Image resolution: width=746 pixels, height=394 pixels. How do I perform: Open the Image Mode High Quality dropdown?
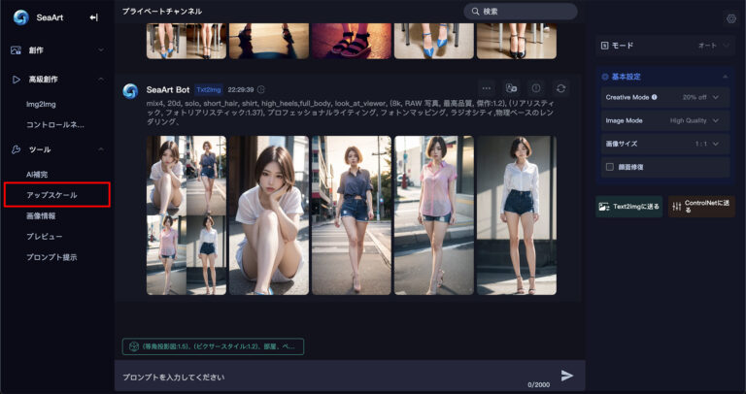pyautogui.click(x=696, y=120)
